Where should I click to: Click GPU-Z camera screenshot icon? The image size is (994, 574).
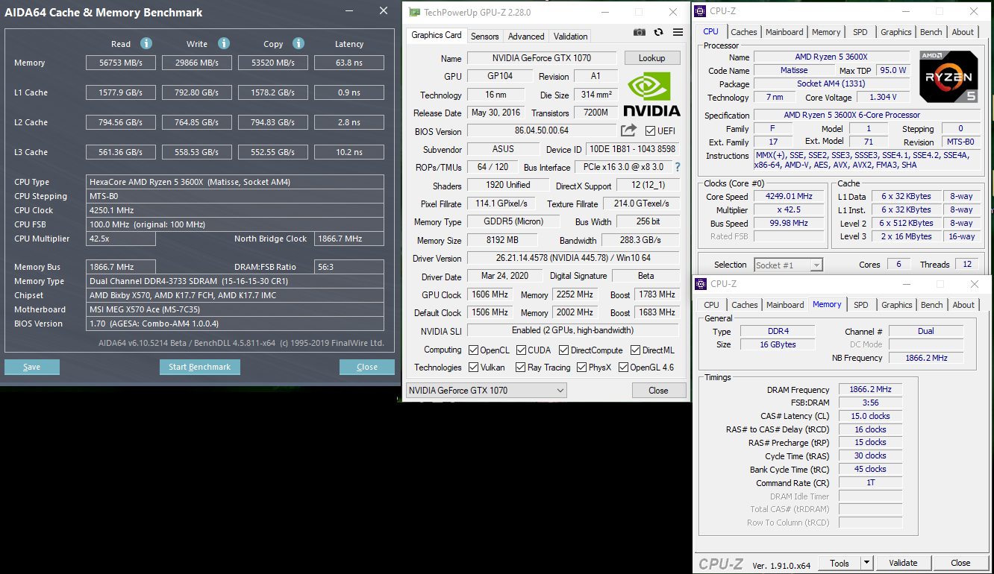(x=640, y=32)
